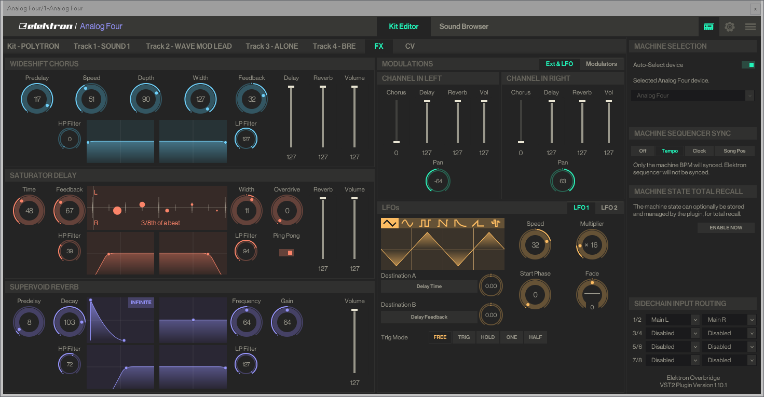Click the Channel In Left Pan knob

(438, 181)
